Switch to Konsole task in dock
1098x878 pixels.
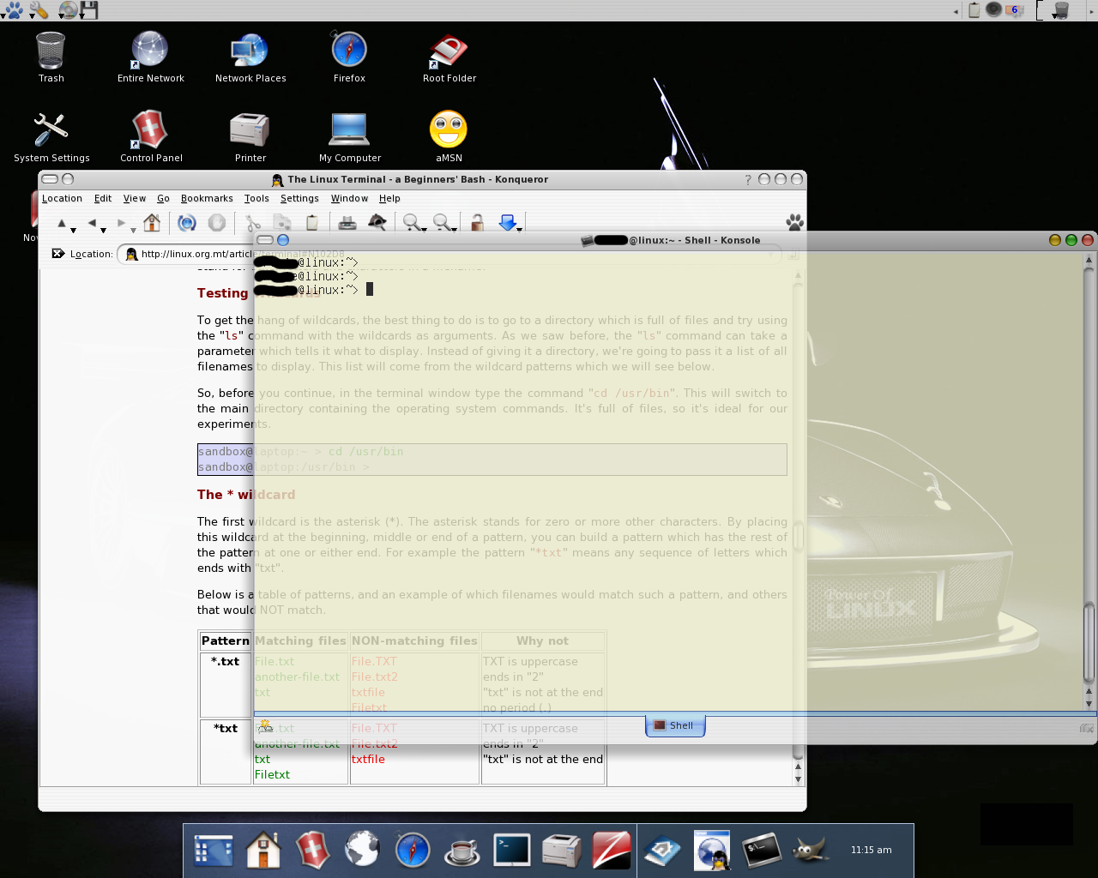coord(761,851)
